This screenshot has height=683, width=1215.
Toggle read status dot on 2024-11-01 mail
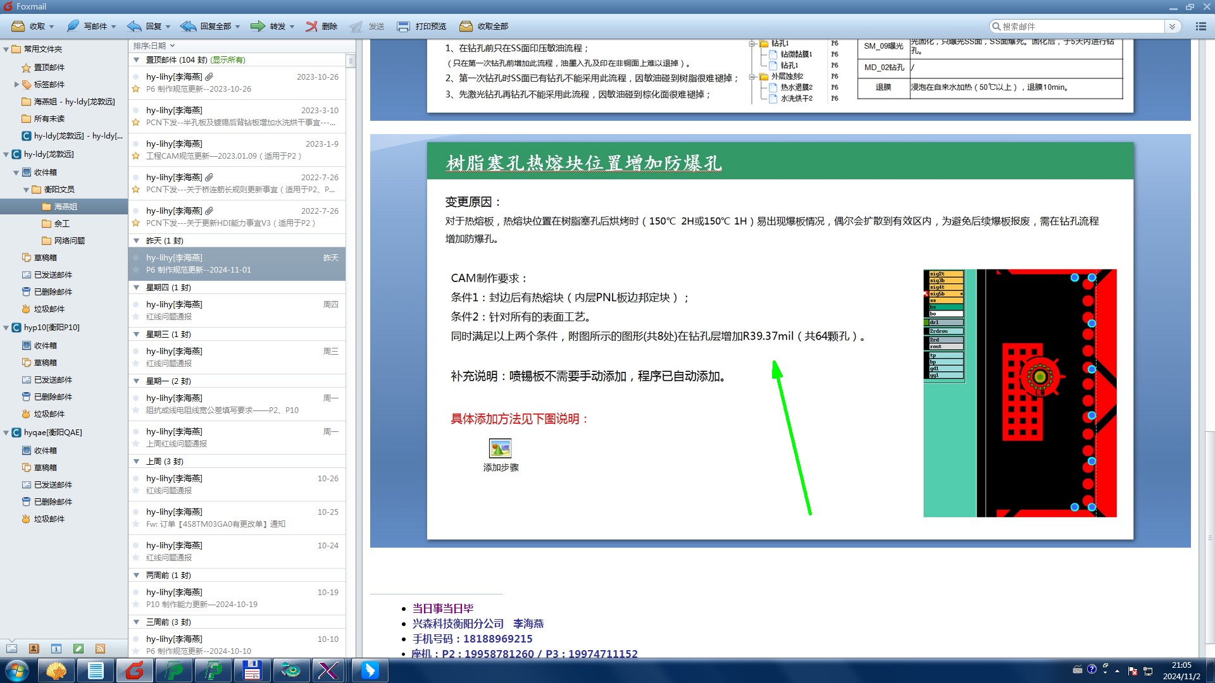click(135, 258)
